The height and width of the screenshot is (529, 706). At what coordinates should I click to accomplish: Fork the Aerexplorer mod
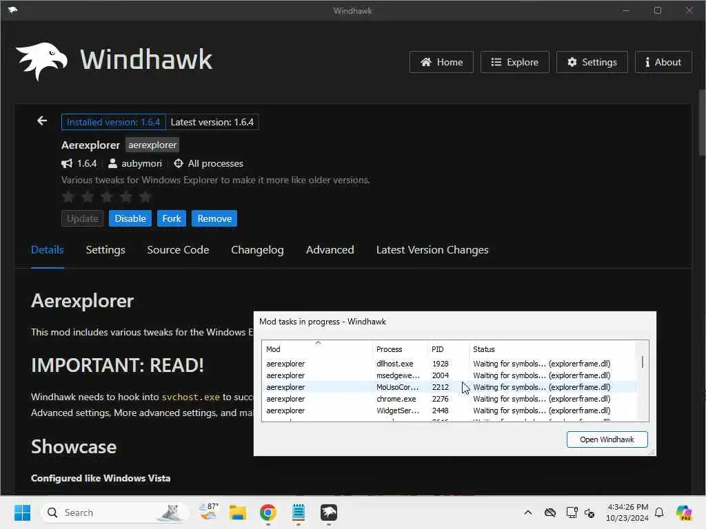[172, 218]
